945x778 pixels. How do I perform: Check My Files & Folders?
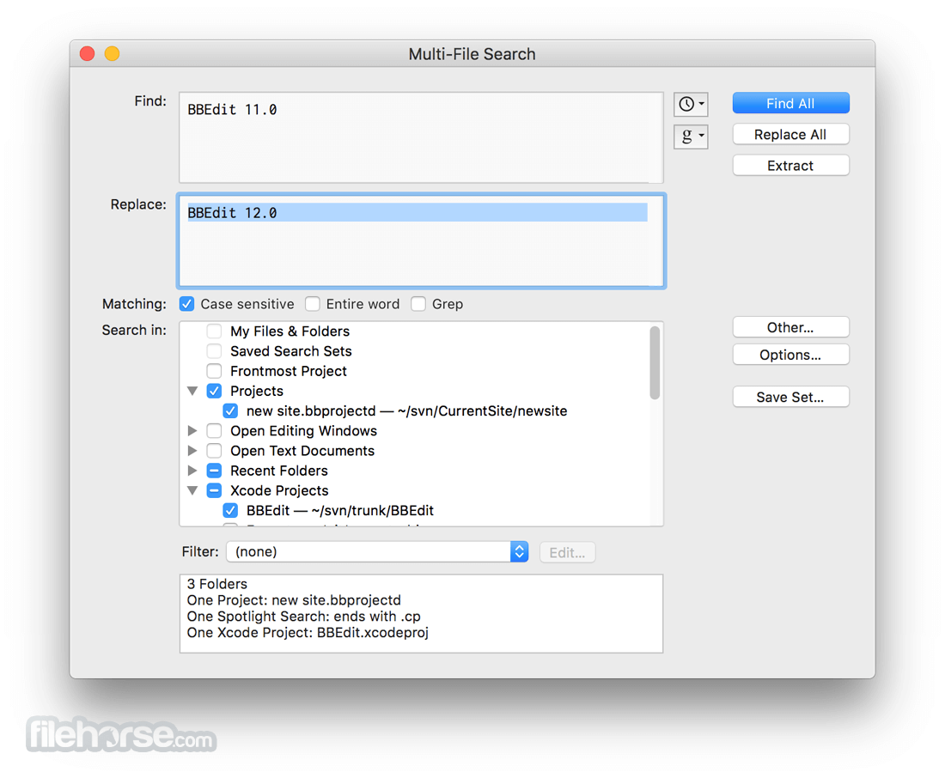(214, 331)
